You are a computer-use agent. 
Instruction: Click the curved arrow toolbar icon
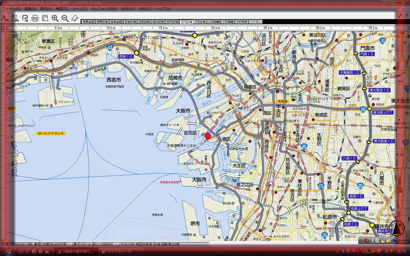(25, 18)
